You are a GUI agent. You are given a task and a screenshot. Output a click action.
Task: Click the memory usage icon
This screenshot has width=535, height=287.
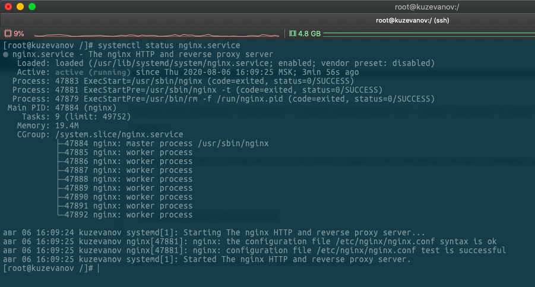(x=292, y=33)
